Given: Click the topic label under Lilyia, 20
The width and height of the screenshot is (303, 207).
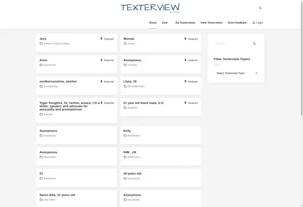Looking at the screenshot, I should tap(136, 86).
